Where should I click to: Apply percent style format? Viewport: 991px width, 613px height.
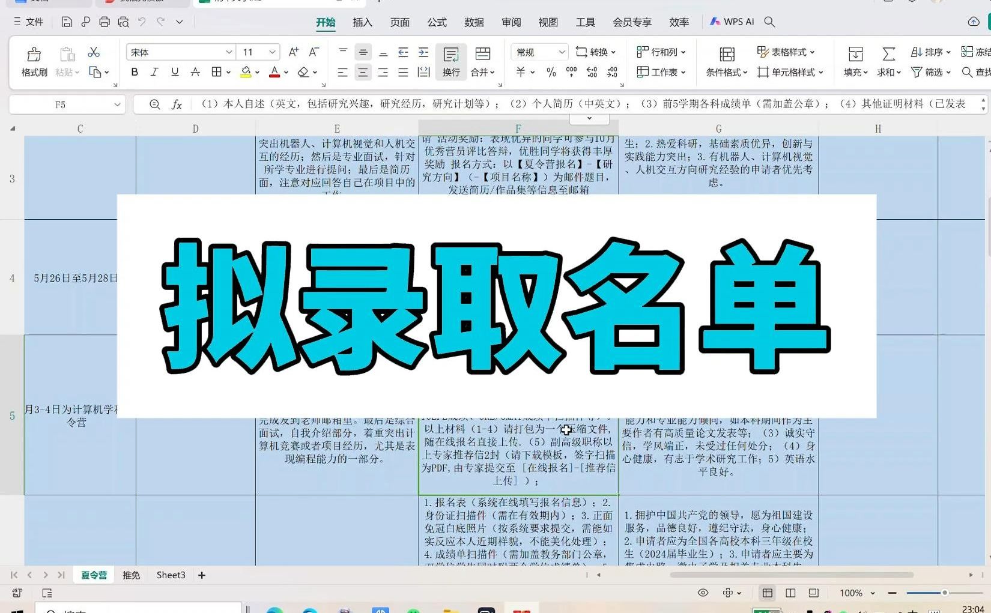click(x=551, y=72)
